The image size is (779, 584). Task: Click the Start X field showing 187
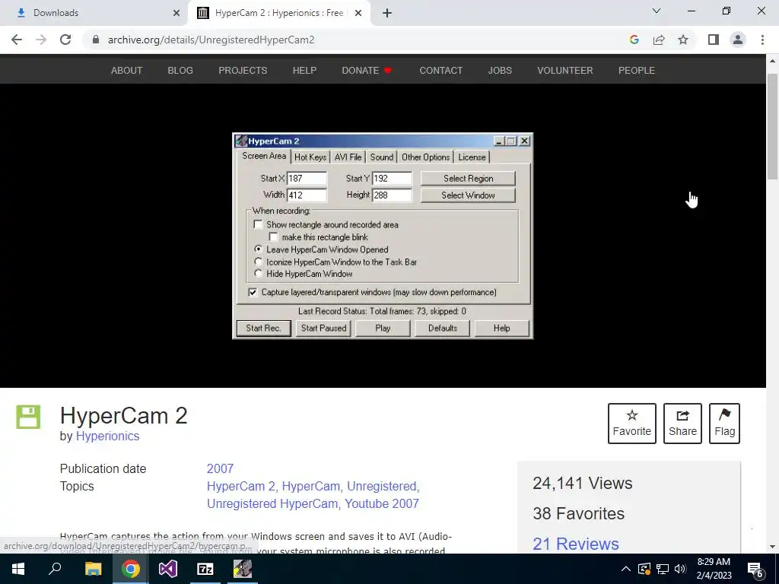pos(307,178)
